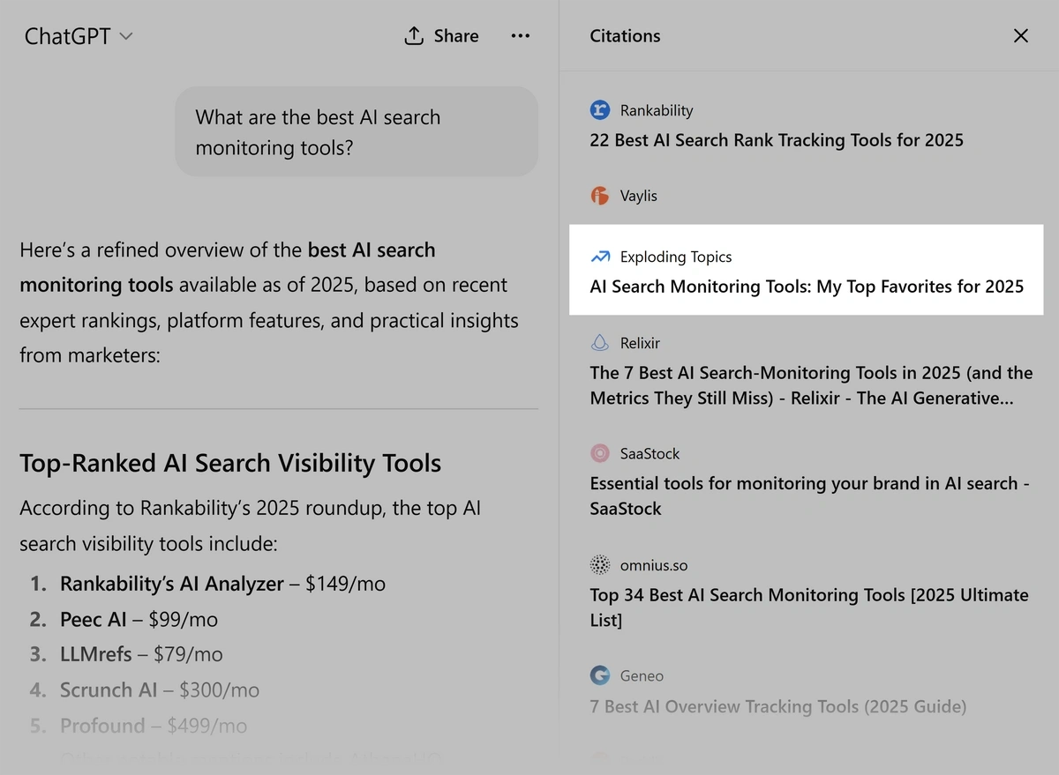Select the Vaylis source name

[639, 196]
